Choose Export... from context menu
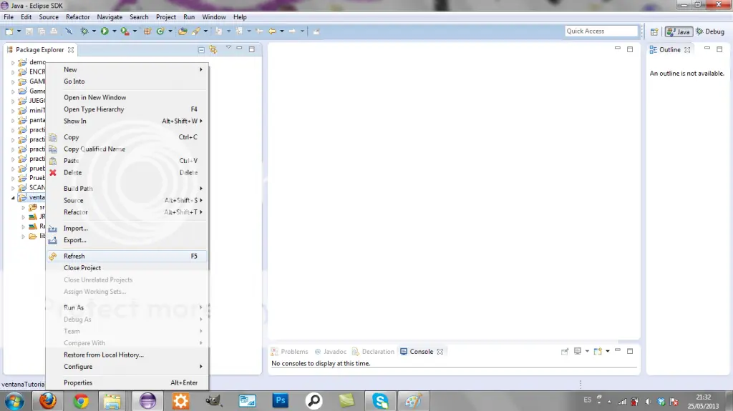 click(x=127, y=240)
